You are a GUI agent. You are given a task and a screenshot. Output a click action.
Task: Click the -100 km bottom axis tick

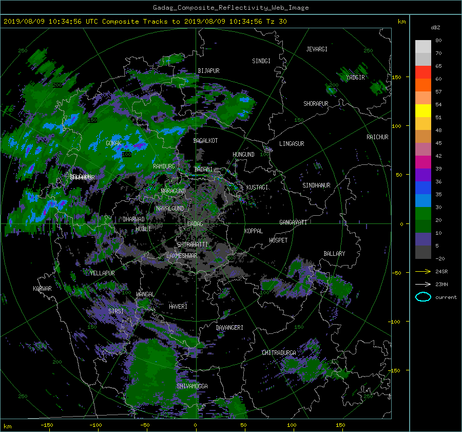95,425
